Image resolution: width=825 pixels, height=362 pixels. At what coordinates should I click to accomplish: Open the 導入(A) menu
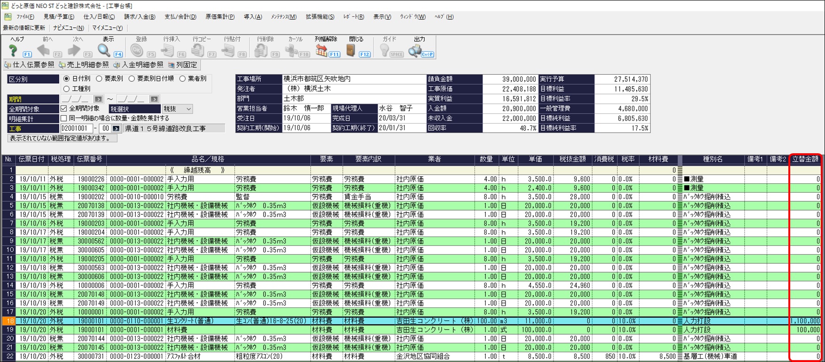click(253, 17)
